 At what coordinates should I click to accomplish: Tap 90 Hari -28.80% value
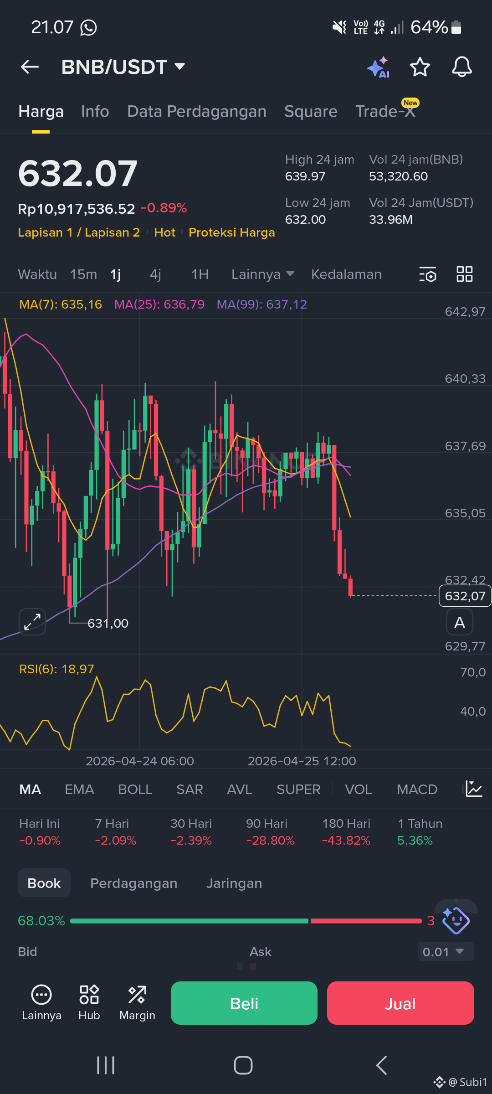(270, 840)
